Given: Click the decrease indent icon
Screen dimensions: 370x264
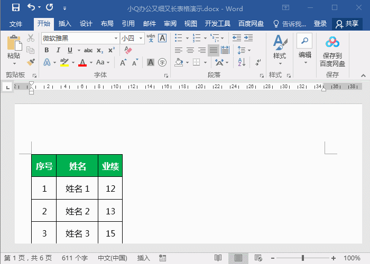Looking at the screenshot, I should point(236,37).
